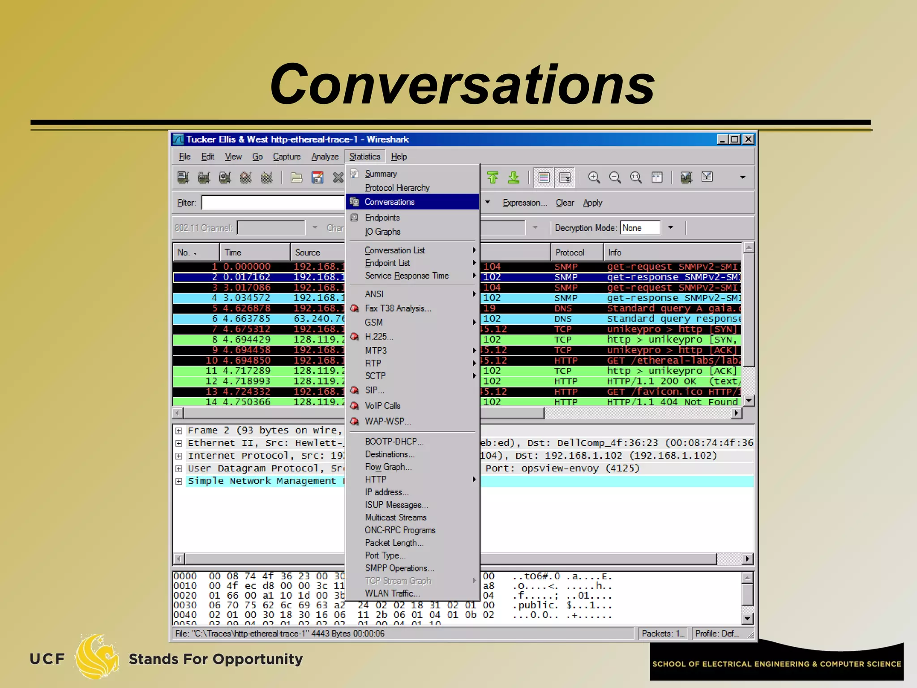Save capture file floppy icon
This screenshot has height=688, width=917.
(317, 178)
